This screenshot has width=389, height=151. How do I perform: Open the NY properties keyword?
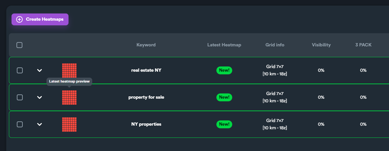tap(146, 124)
